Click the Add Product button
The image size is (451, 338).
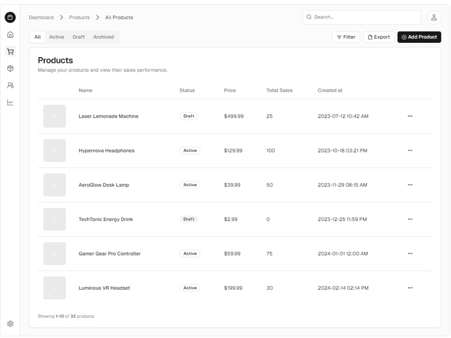(x=419, y=37)
